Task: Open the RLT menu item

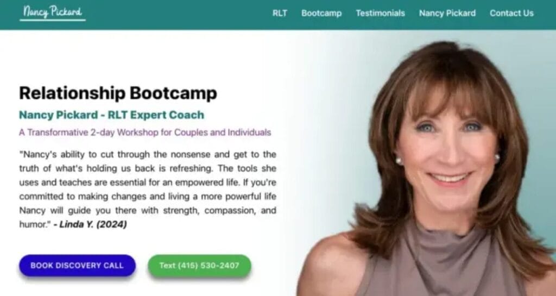Action: pyautogui.click(x=280, y=13)
